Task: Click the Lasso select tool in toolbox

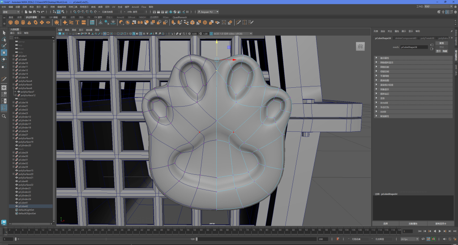Action: [x=4, y=39]
